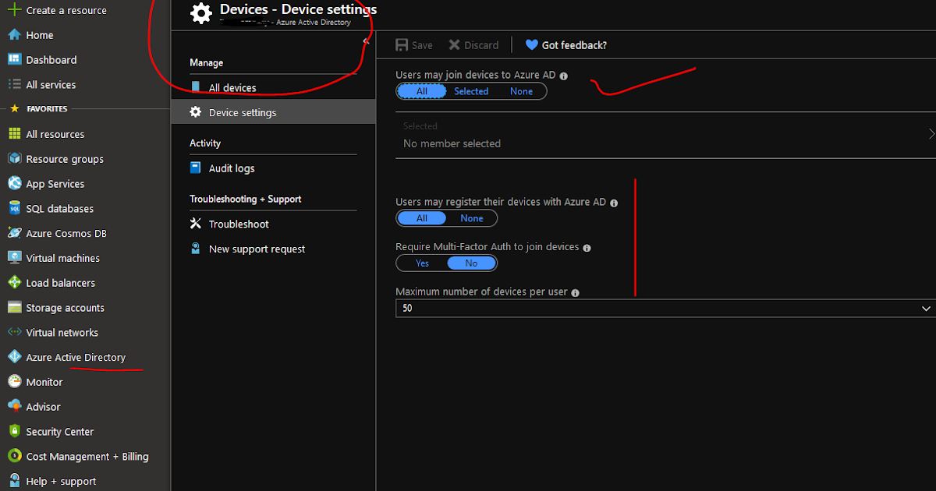Collapse the Devices menu with chevron

366,41
